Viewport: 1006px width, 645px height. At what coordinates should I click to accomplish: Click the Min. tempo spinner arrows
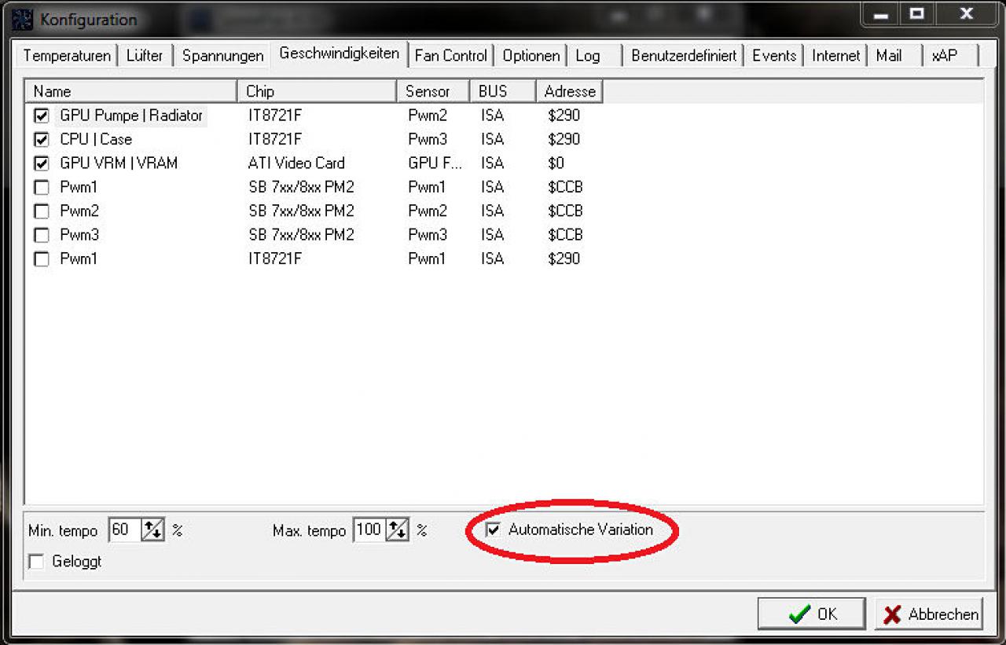tap(152, 530)
